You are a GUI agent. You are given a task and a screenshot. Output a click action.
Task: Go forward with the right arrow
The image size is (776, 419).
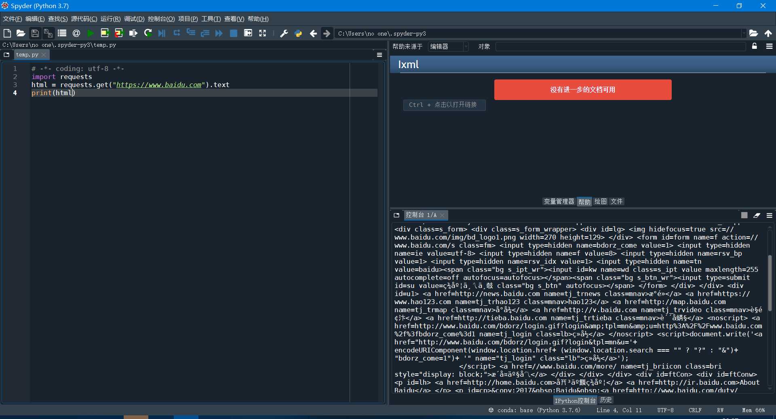tap(327, 33)
